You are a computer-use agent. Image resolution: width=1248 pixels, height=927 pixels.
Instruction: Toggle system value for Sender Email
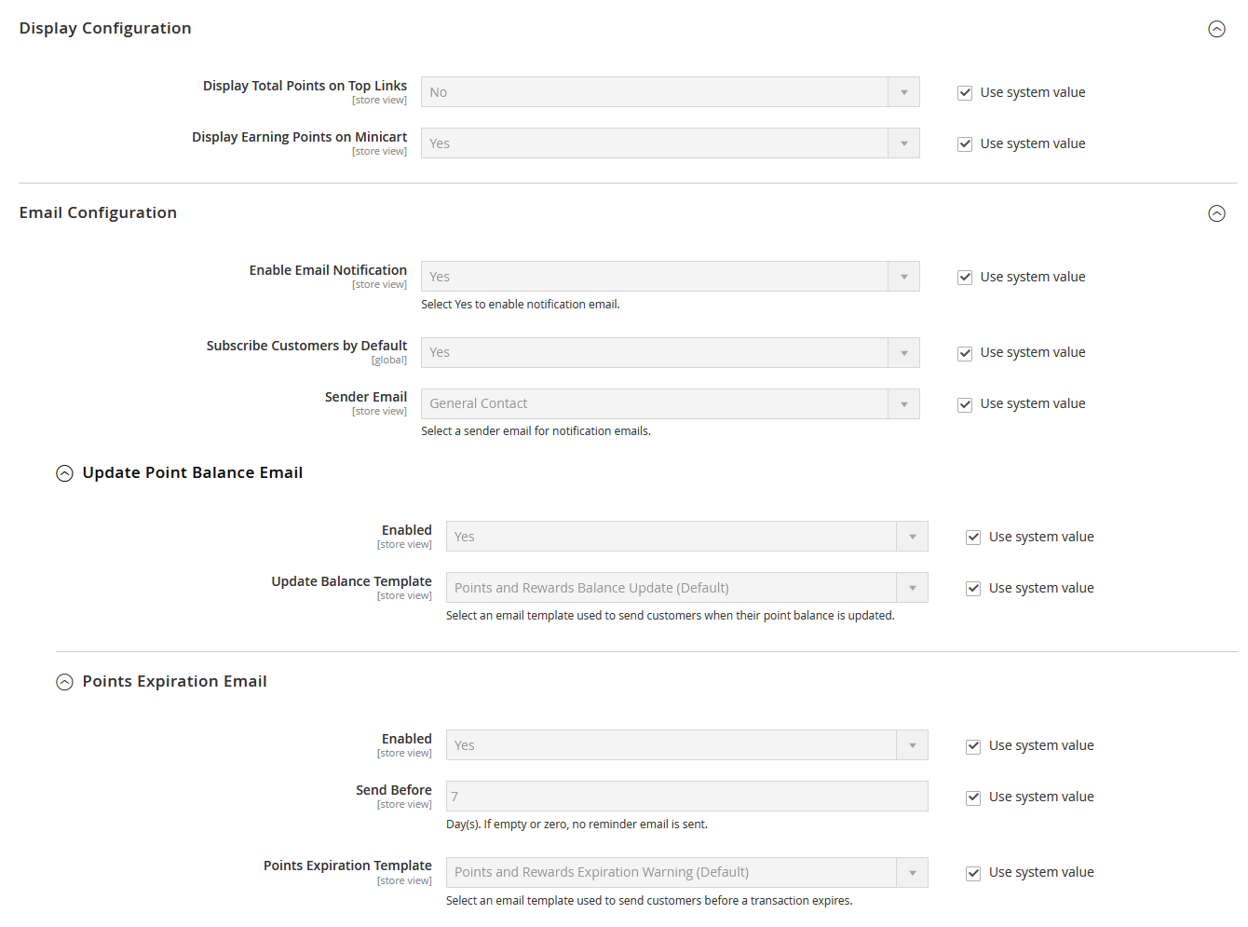(x=965, y=404)
